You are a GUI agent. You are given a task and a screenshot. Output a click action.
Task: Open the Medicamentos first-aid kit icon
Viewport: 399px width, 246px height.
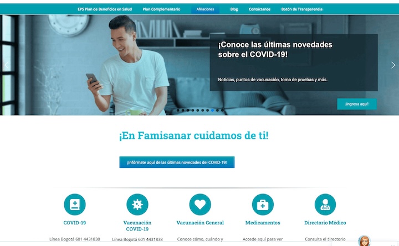coord(263,205)
